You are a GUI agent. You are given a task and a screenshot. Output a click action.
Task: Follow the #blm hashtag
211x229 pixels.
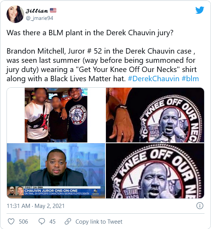click(x=190, y=79)
